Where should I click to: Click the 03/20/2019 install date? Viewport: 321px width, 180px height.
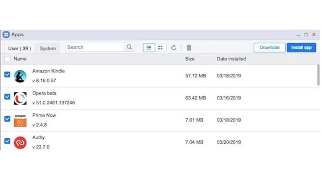point(229,142)
